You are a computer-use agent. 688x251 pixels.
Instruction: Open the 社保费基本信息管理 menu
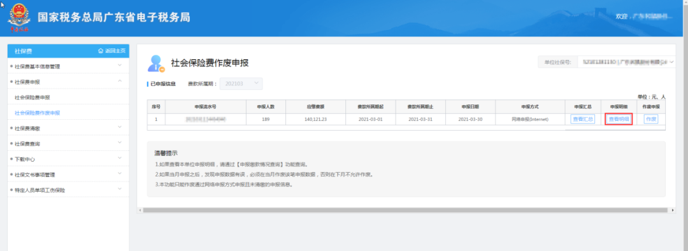pyautogui.click(x=68, y=66)
